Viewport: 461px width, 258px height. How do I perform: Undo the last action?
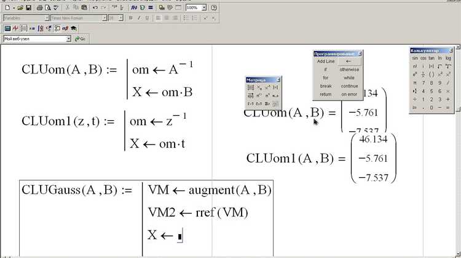pyautogui.click(x=95, y=7)
